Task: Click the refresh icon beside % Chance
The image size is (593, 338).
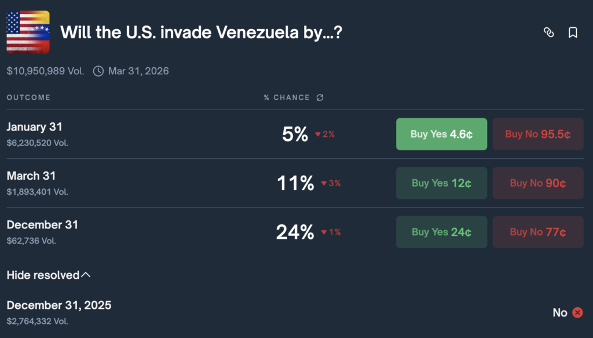Action: [320, 97]
